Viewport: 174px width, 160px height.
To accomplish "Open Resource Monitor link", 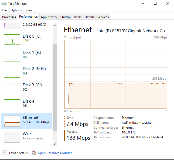I will [x=55, y=153].
